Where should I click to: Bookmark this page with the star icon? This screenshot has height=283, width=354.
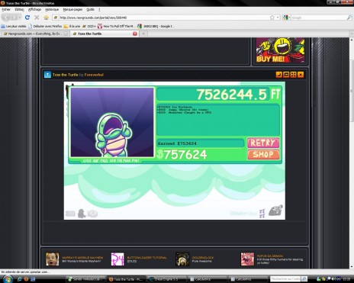click(272, 18)
